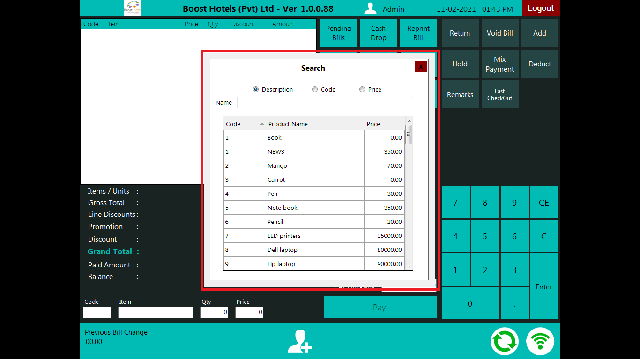The height and width of the screenshot is (359, 640).
Task: Click the green refresh sync icon
Action: (505, 342)
